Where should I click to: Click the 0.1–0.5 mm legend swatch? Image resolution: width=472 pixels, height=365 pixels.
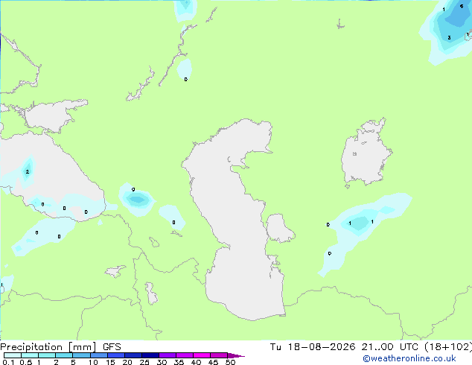[x=13, y=355]
